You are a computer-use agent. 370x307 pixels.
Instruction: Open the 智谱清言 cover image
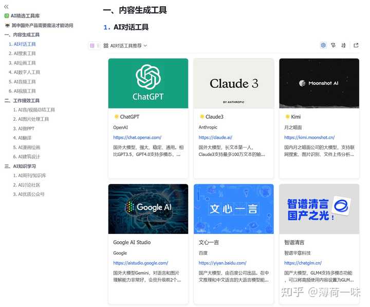pos(319,209)
